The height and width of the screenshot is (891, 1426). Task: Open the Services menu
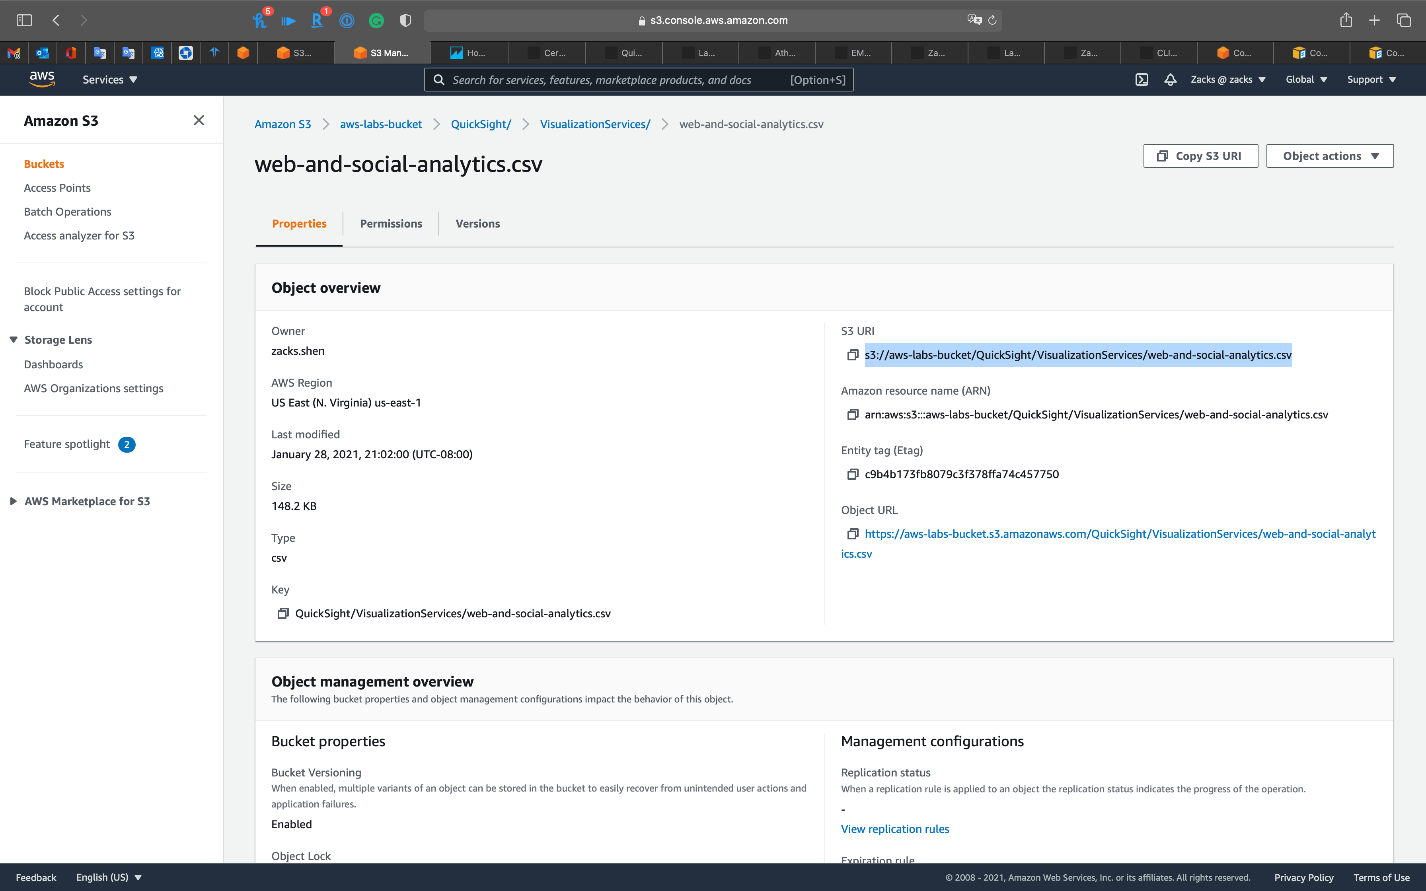[109, 79]
